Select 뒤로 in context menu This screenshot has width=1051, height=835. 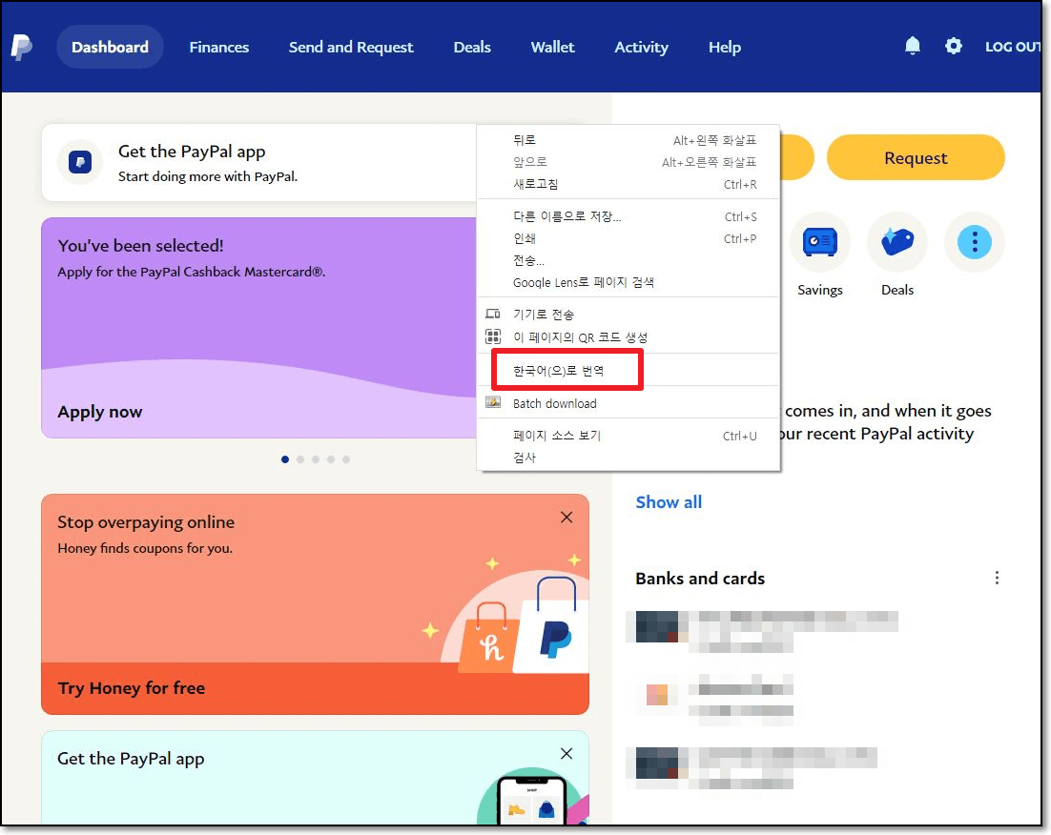click(x=629, y=140)
